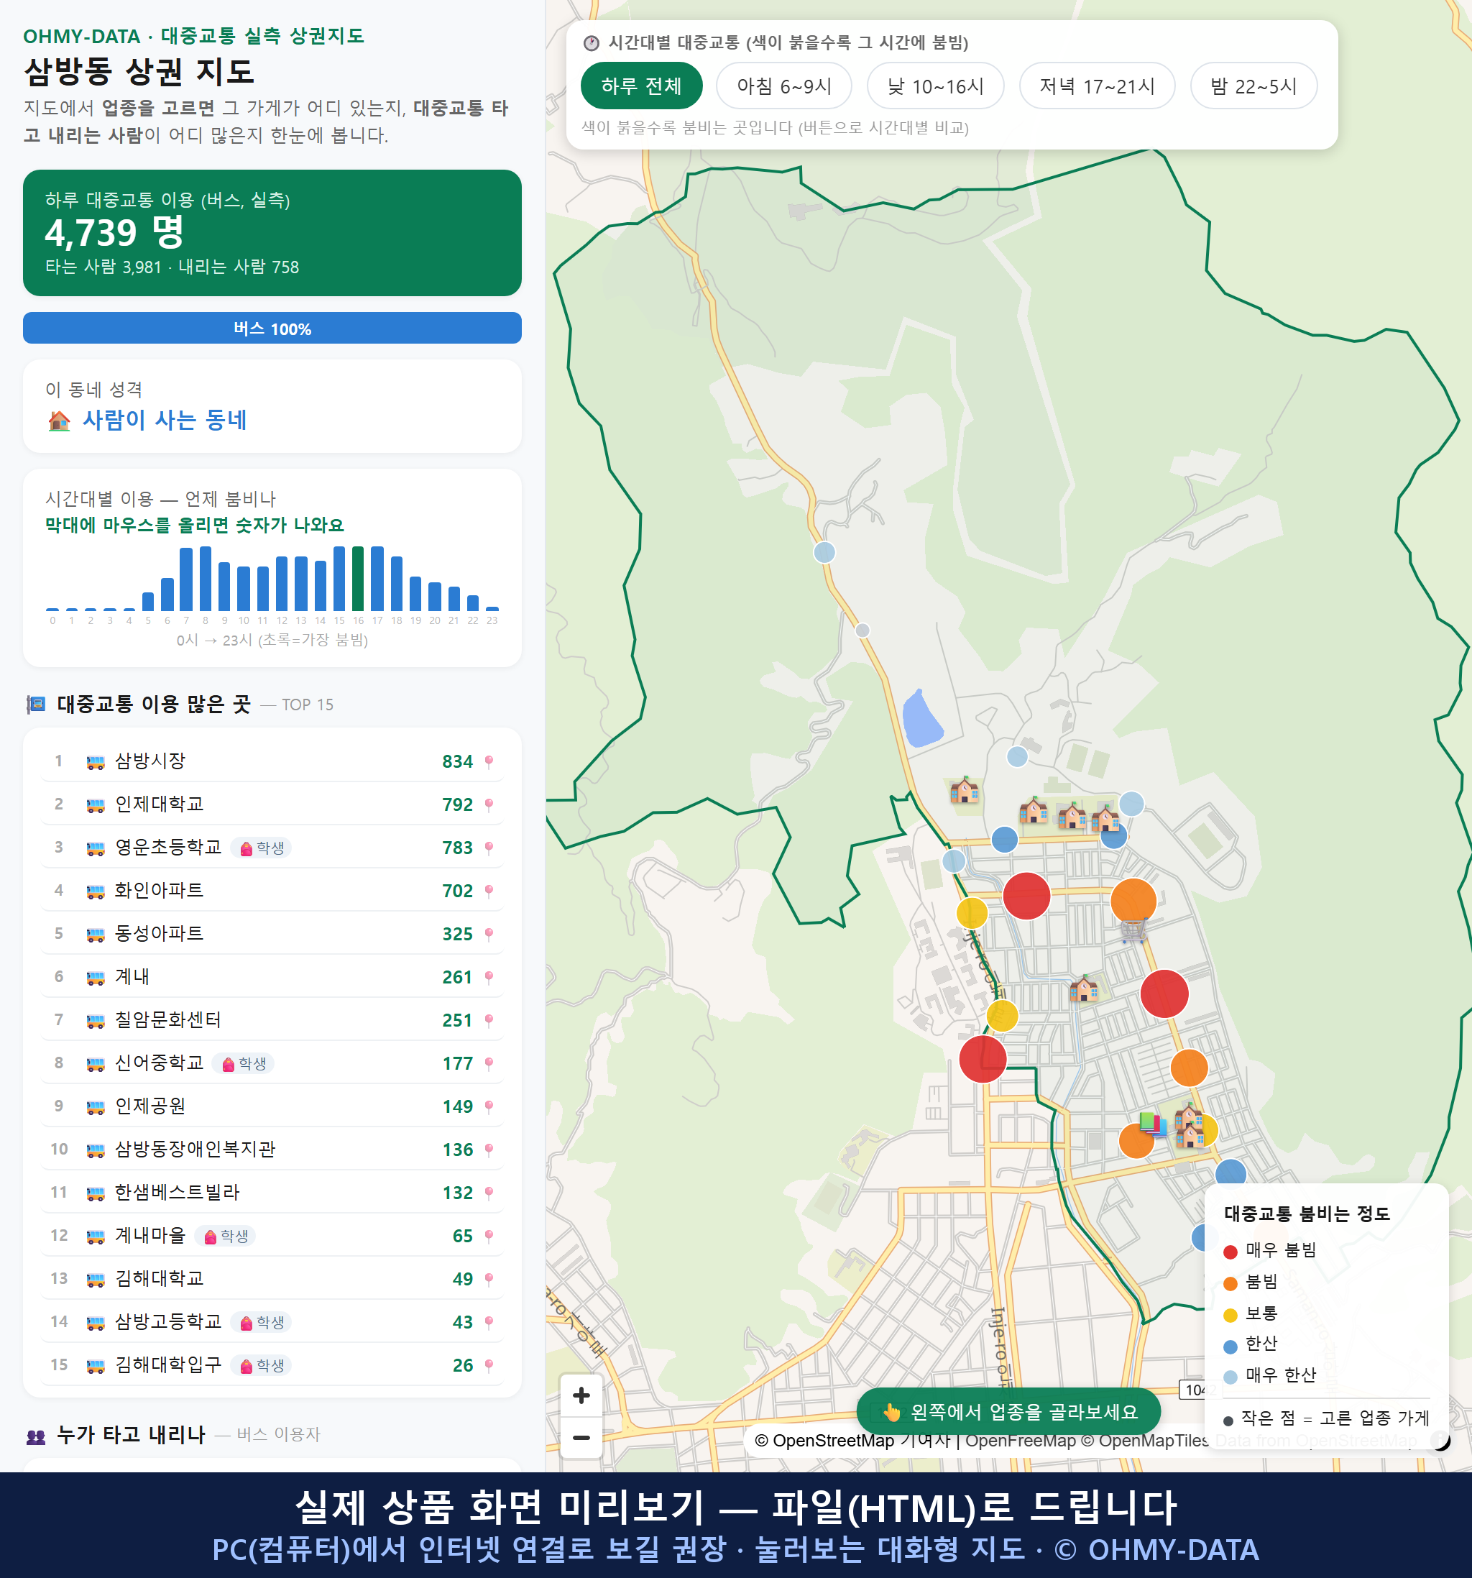
Task: Switch to 밤 22~5시 time filter
Action: [x=1253, y=86]
